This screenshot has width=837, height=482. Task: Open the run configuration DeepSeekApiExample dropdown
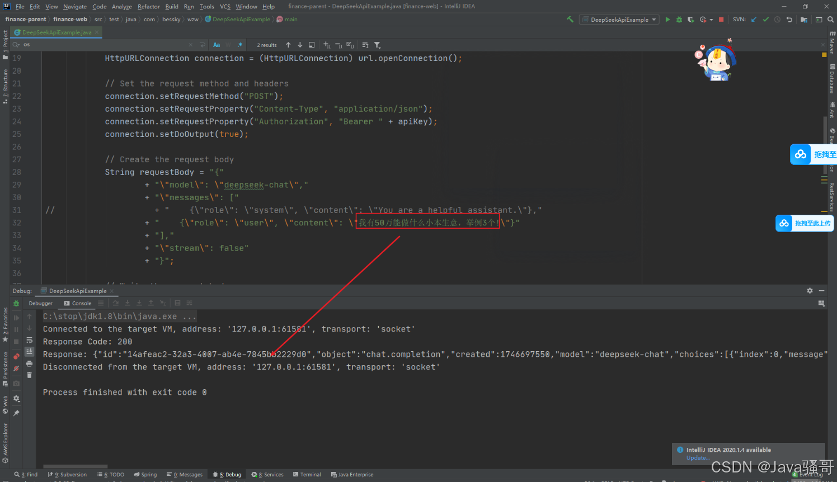tap(619, 20)
